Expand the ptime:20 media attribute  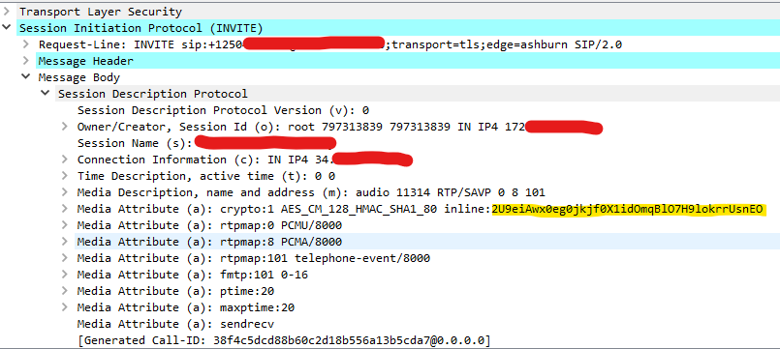coord(65,290)
